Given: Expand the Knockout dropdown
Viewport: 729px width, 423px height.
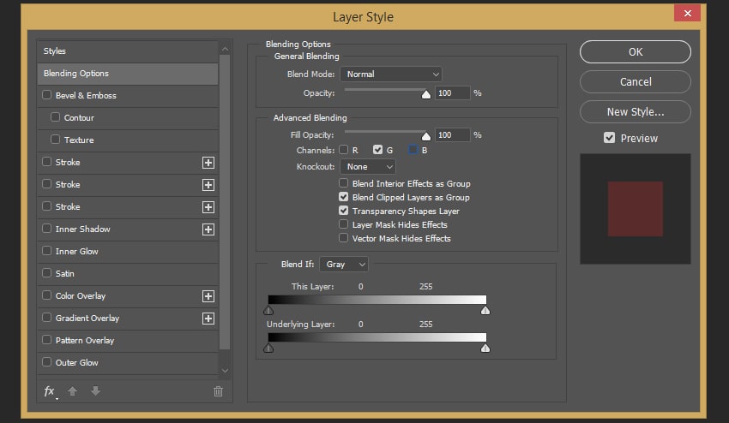Looking at the screenshot, I should click(368, 167).
